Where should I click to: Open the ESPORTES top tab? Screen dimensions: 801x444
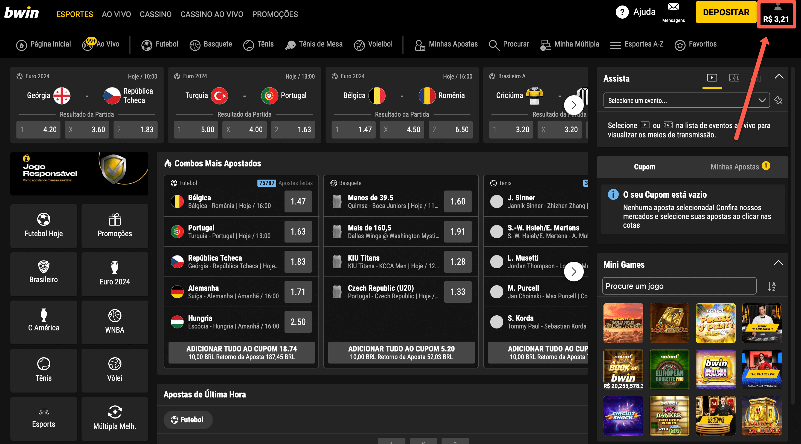point(75,14)
